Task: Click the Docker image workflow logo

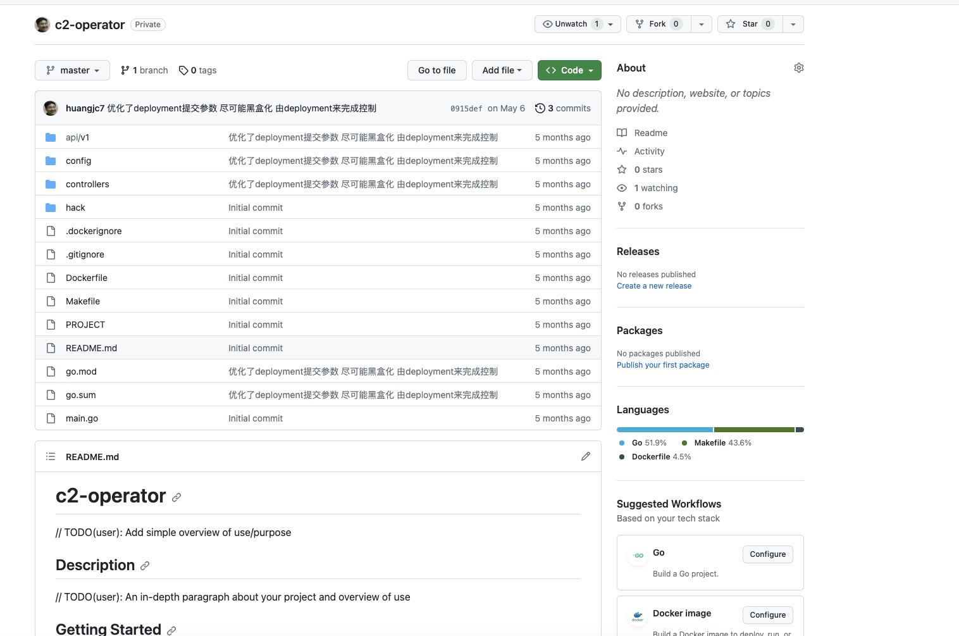Action: (x=638, y=616)
